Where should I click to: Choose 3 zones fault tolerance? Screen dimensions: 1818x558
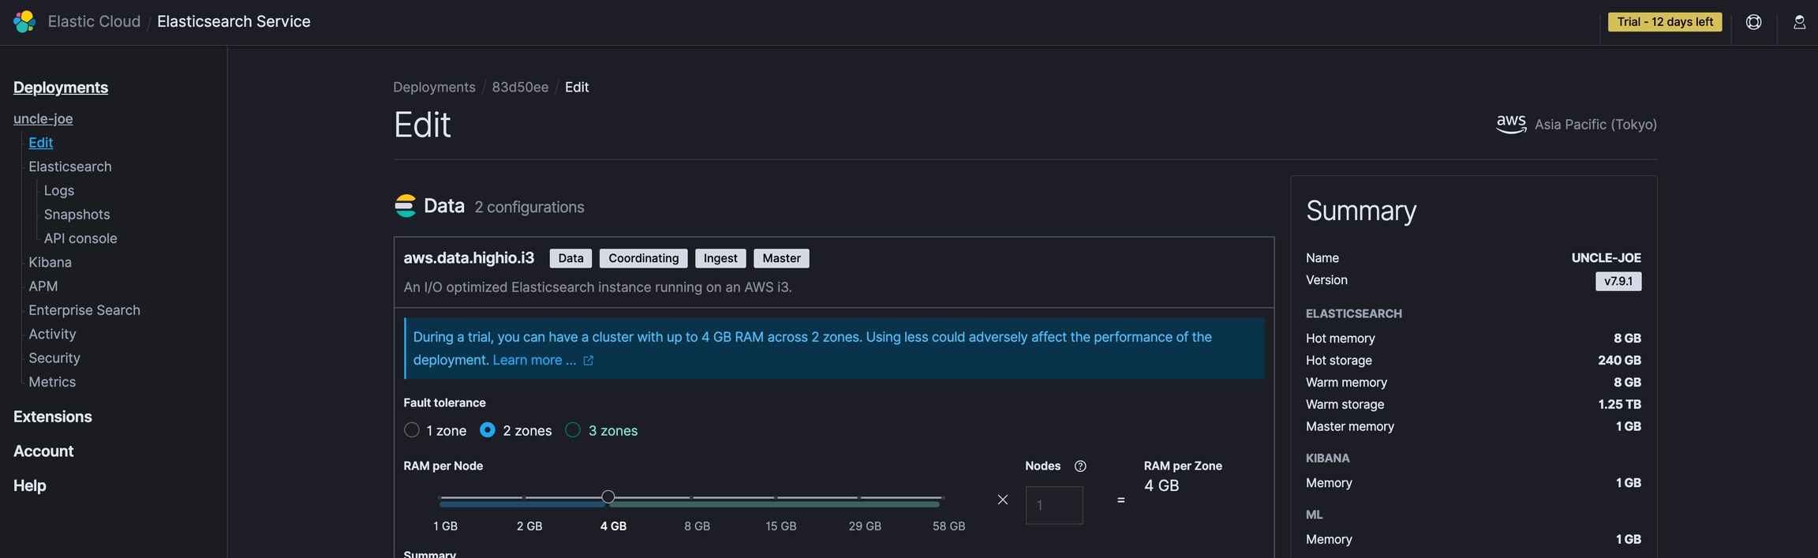[573, 430]
